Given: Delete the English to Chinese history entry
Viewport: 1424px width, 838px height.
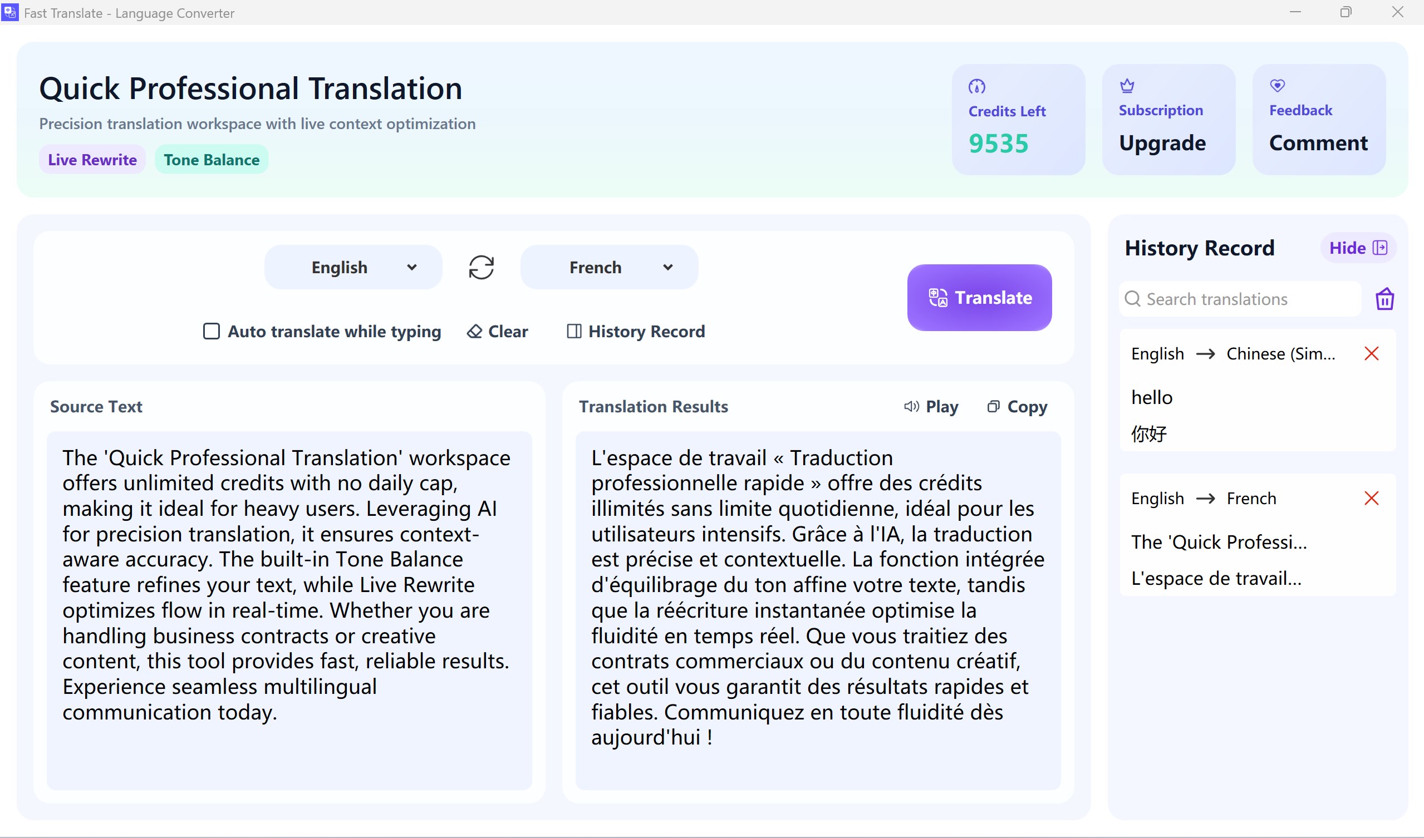Looking at the screenshot, I should 1372,353.
